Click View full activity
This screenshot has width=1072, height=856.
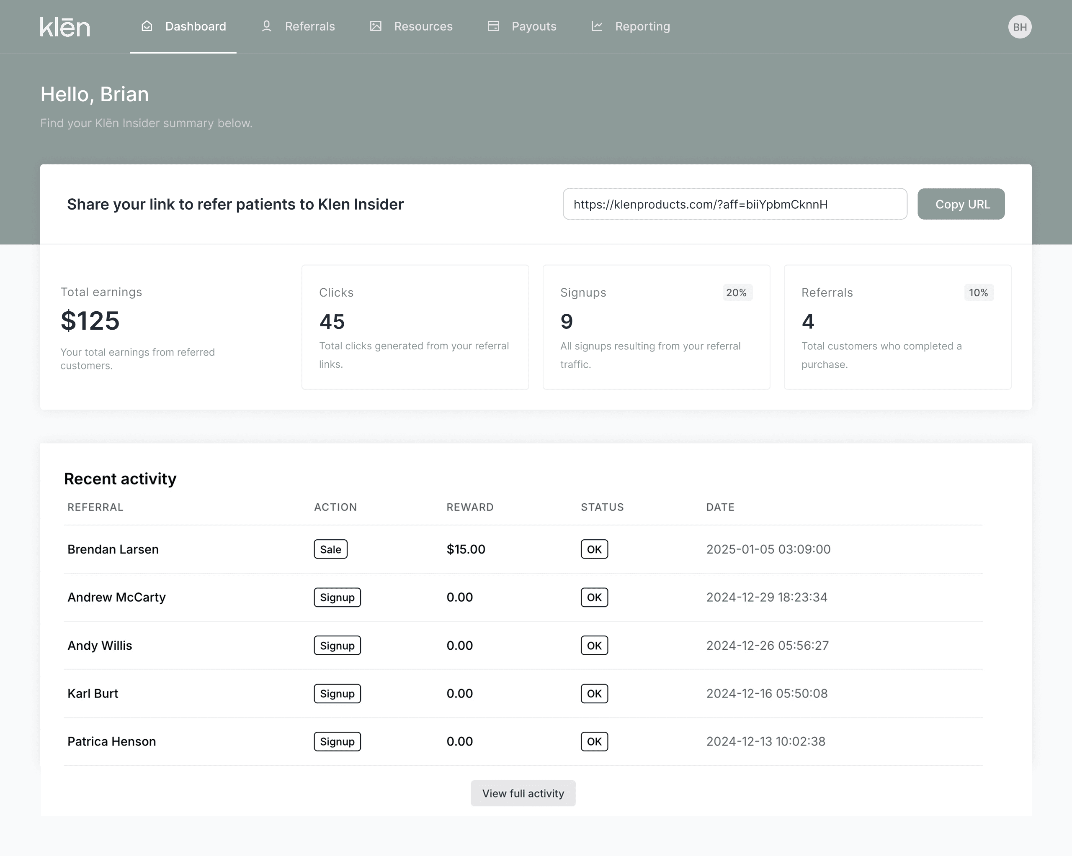tap(523, 793)
